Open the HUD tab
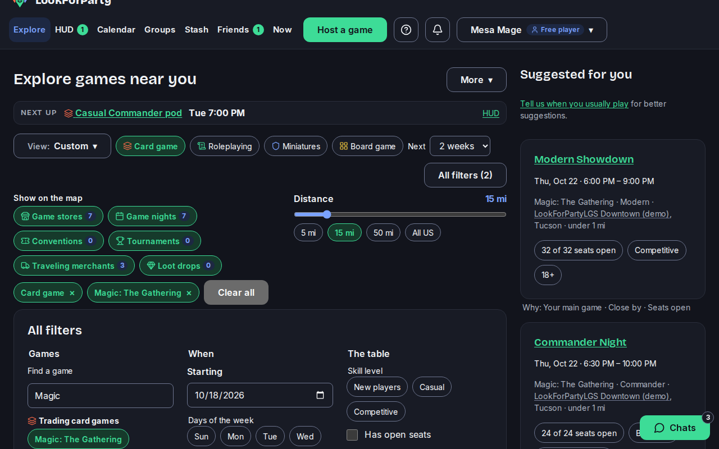Image resolution: width=719 pixels, height=449 pixels. point(71,30)
